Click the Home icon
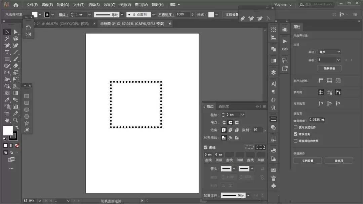Viewport: 363px width, 204px height. click(16, 5)
